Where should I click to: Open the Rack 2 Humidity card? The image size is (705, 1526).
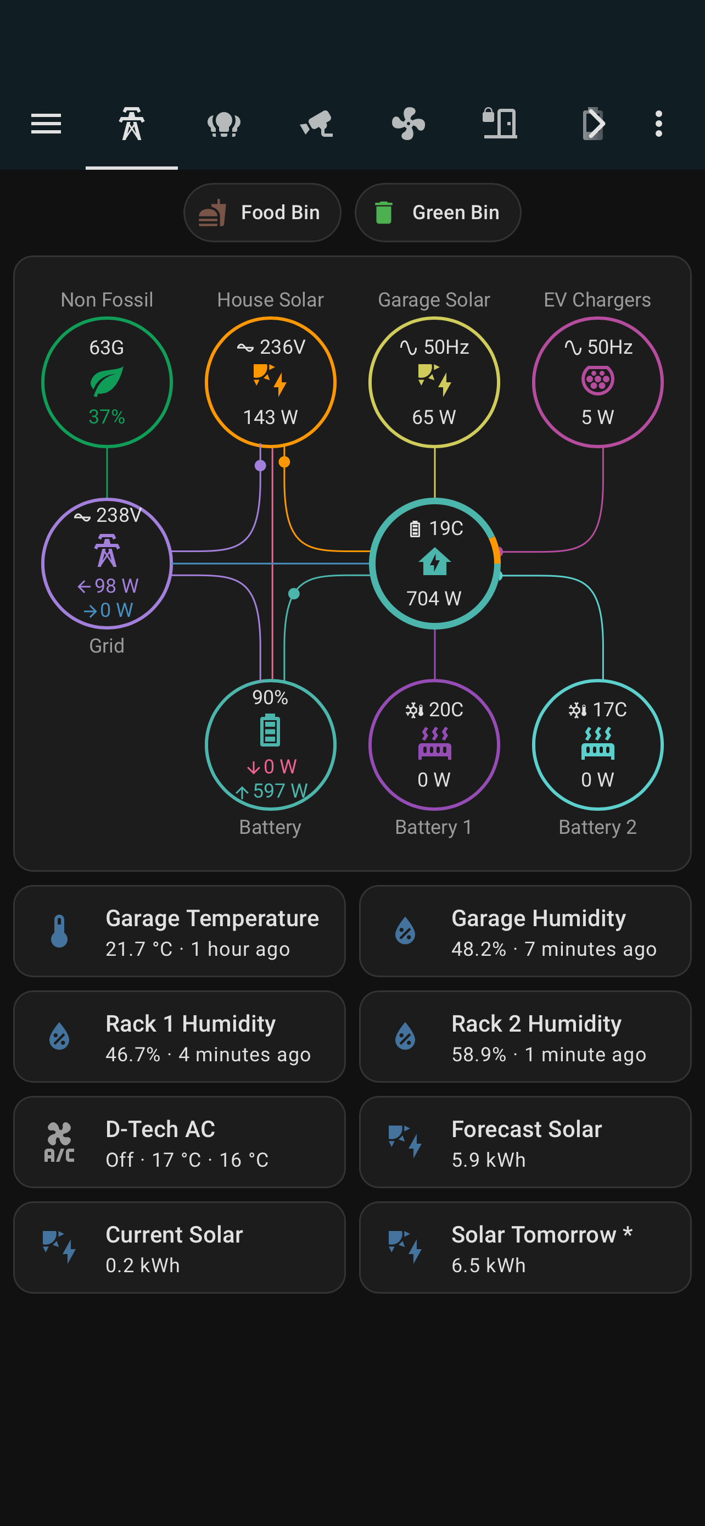[525, 1037]
